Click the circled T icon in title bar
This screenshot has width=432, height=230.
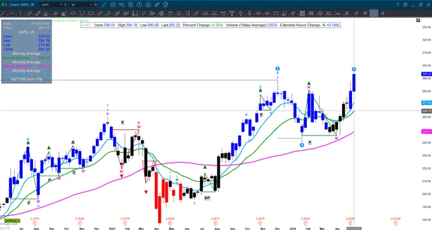tap(139, 4)
